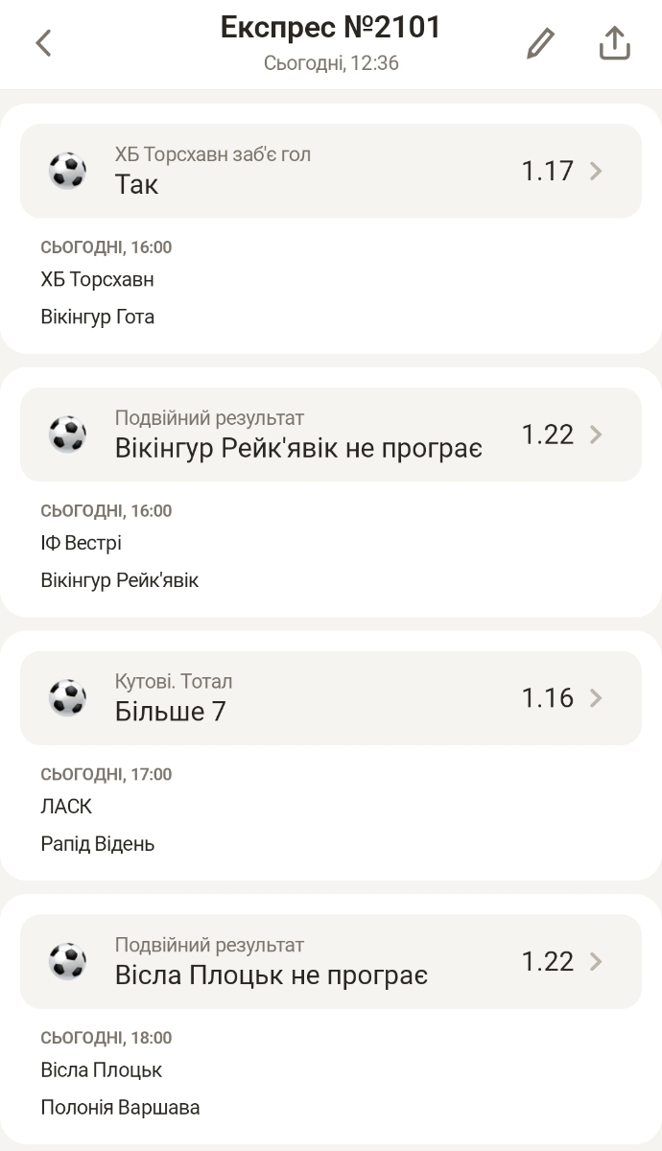Click the pencil edit icon
The height and width of the screenshot is (1151, 662).
point(541,43)
